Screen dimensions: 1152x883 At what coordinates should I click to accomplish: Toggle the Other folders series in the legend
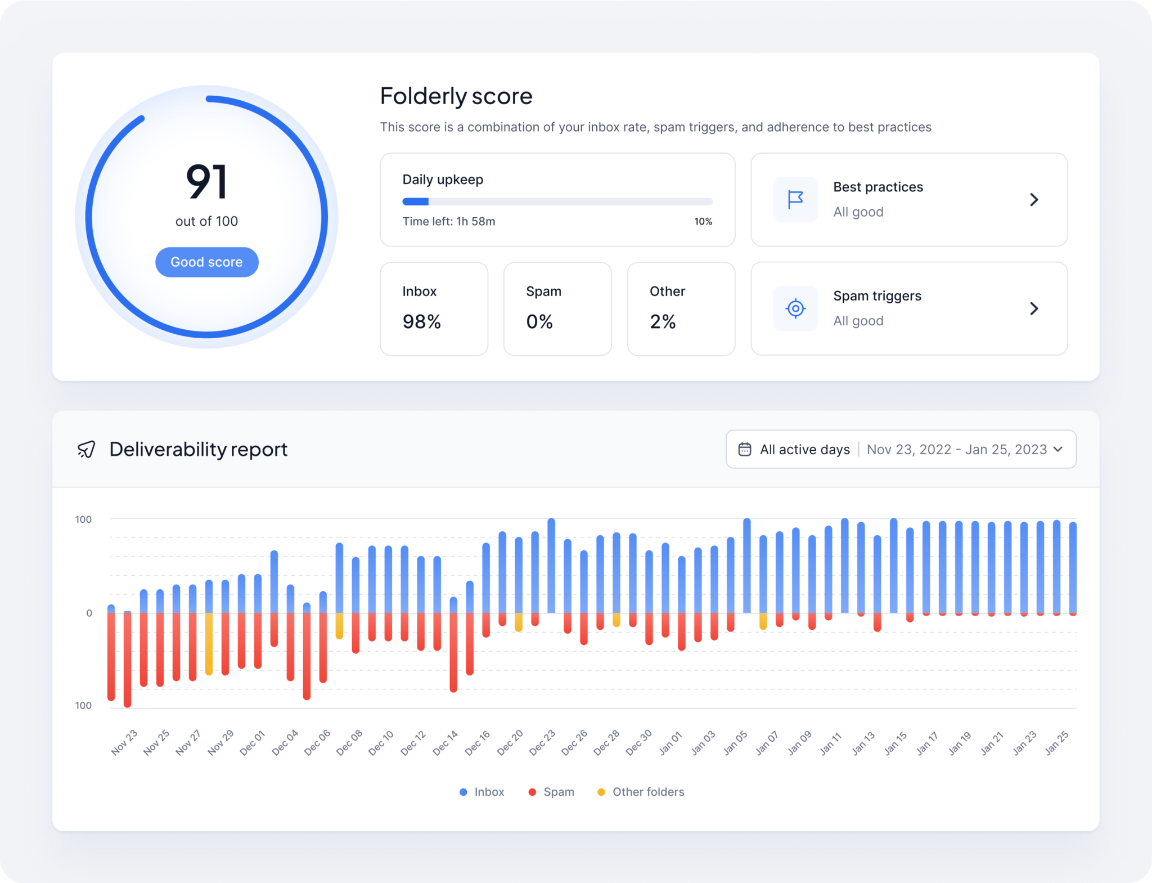[x=641, y=792]
